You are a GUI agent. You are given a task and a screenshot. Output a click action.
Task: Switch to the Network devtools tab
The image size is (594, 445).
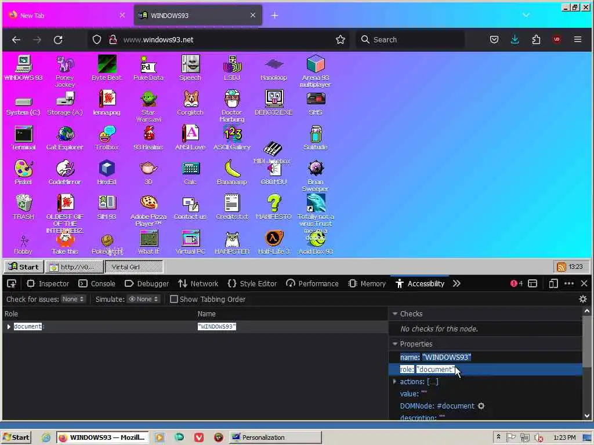(198, 283)
